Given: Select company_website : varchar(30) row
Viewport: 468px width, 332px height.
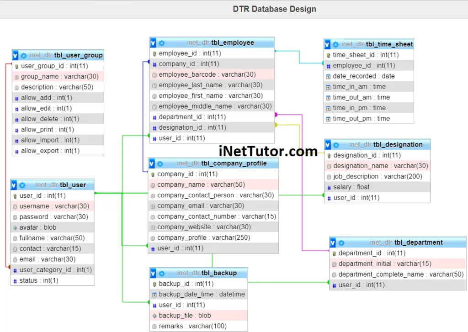Looking at the screenshot, I should pos(213,227).
